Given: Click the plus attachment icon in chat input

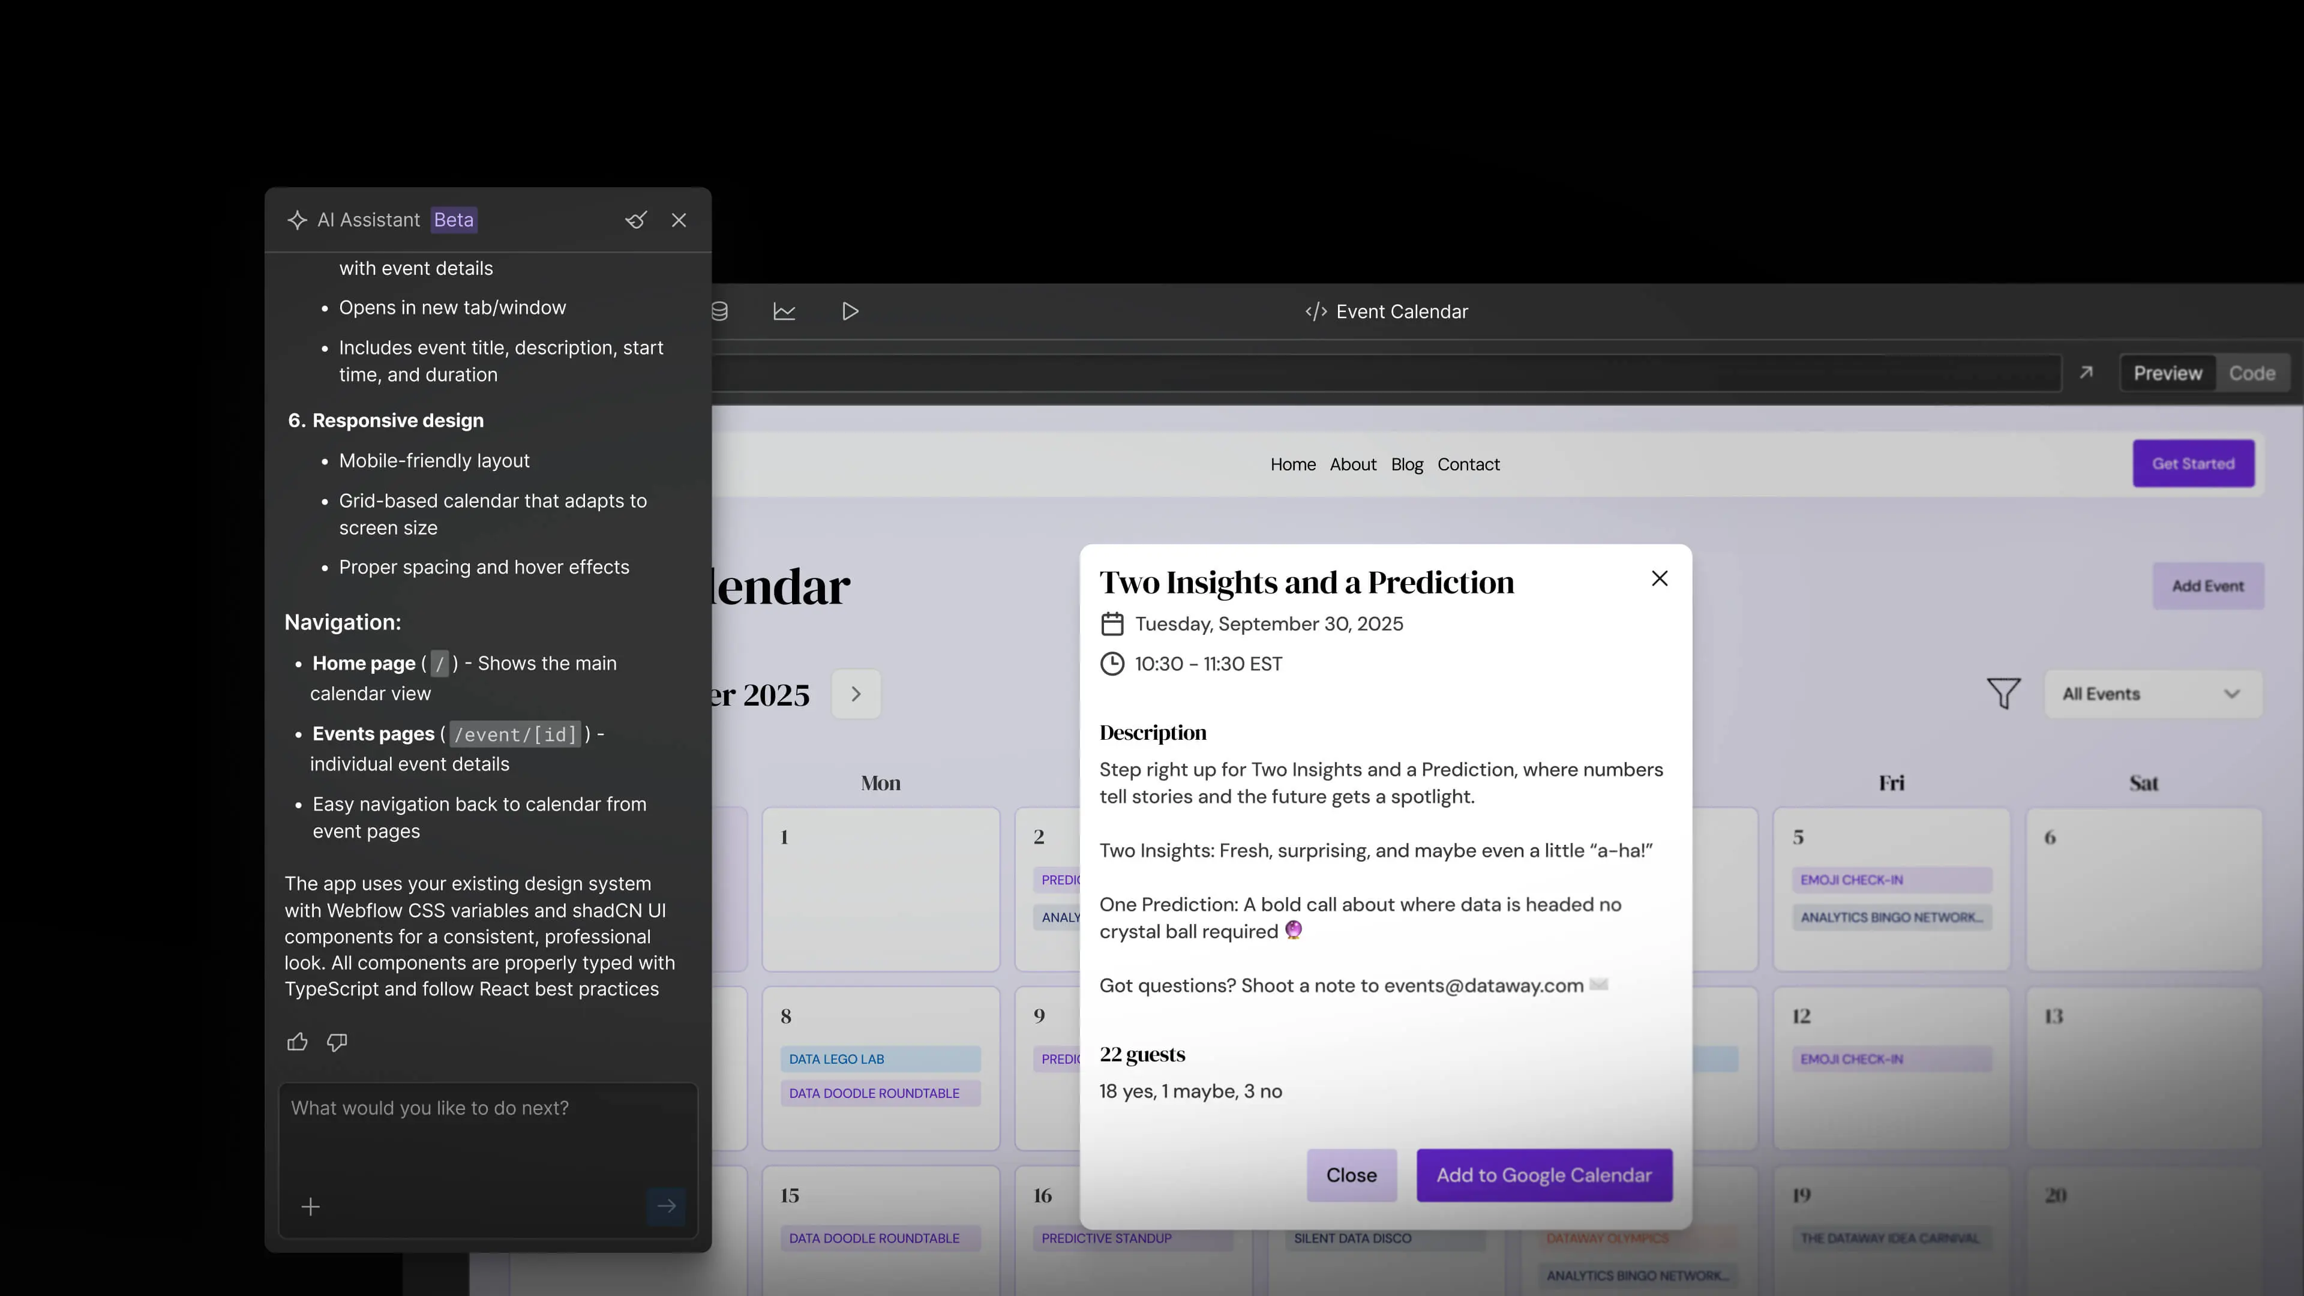Looking at the screenshot, I should coord(310,1207).
